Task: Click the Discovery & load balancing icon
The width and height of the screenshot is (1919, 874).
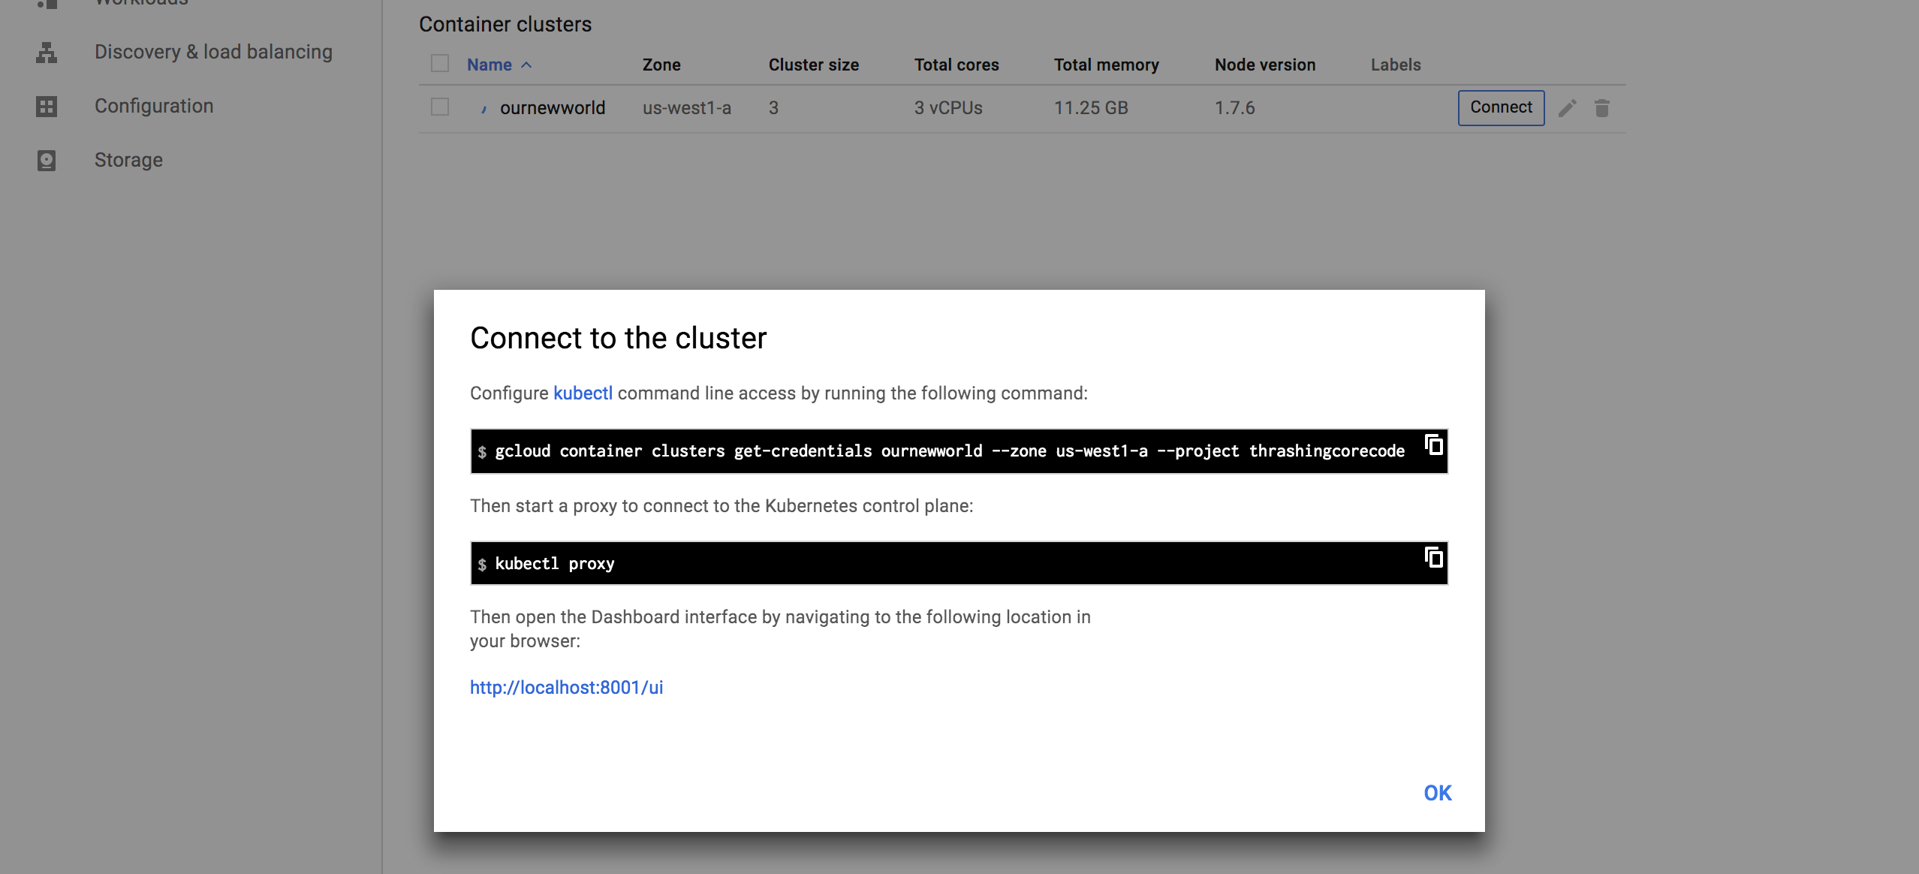Action: coord(47,52)
